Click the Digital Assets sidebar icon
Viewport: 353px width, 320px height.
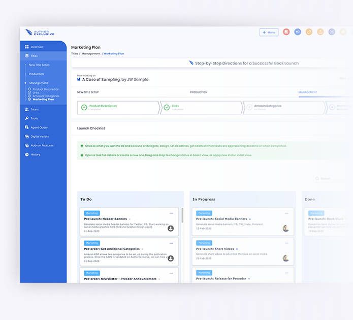[27, 136]
